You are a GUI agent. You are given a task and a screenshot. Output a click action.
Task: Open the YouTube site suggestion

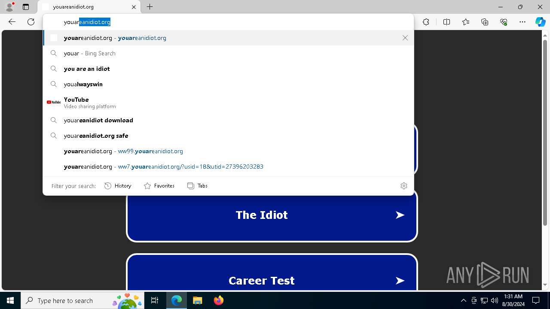pyautogui.click(x=228, y=102)
